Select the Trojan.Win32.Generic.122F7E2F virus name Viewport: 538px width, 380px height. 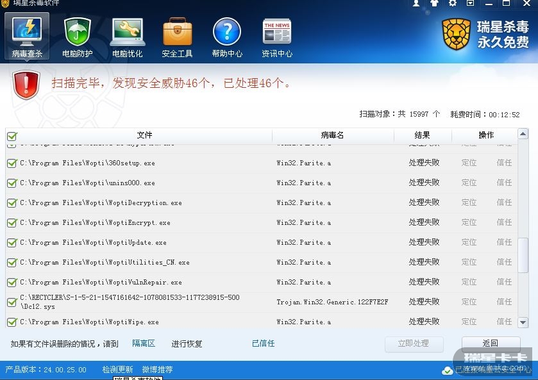click(x=332, y=302)
